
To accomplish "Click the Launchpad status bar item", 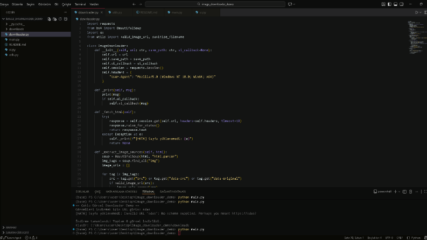I will point(12,238).
